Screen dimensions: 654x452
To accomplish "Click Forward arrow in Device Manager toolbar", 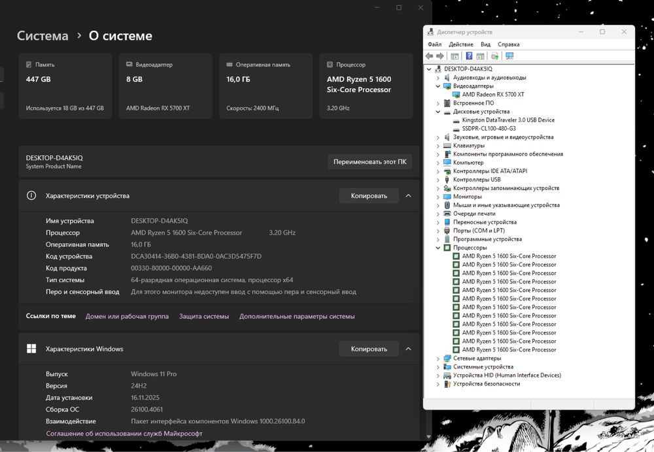I will (440, 56).
